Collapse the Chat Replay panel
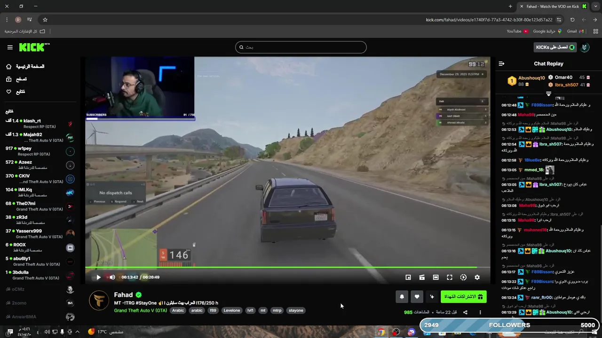The width and height of the screenshot is (602, 338). (x=501, y=64)
